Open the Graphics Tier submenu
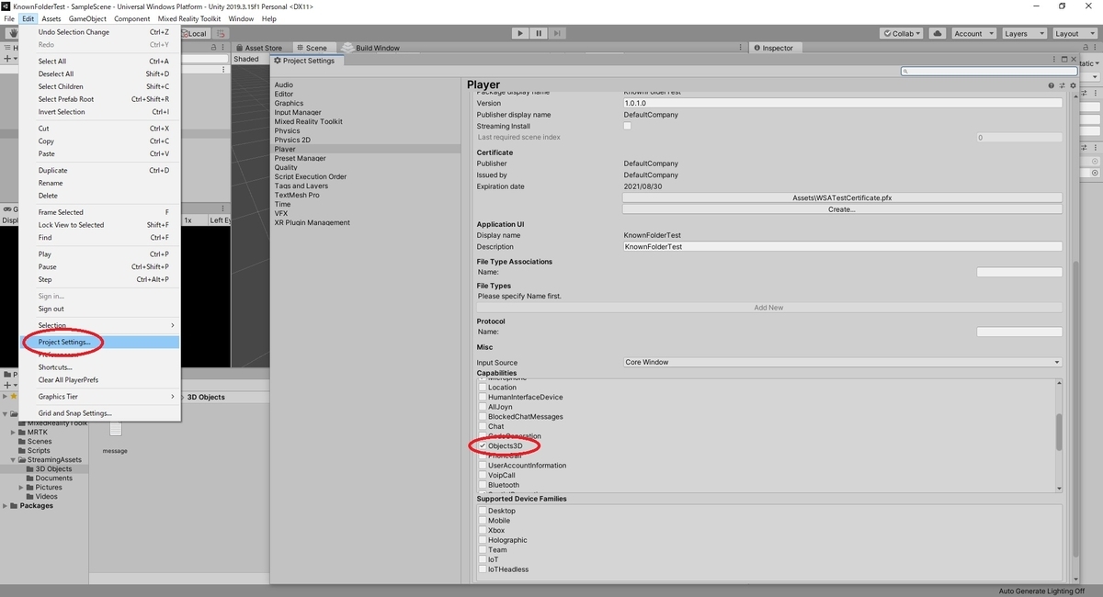1103x597 pixels. point(100,397)
